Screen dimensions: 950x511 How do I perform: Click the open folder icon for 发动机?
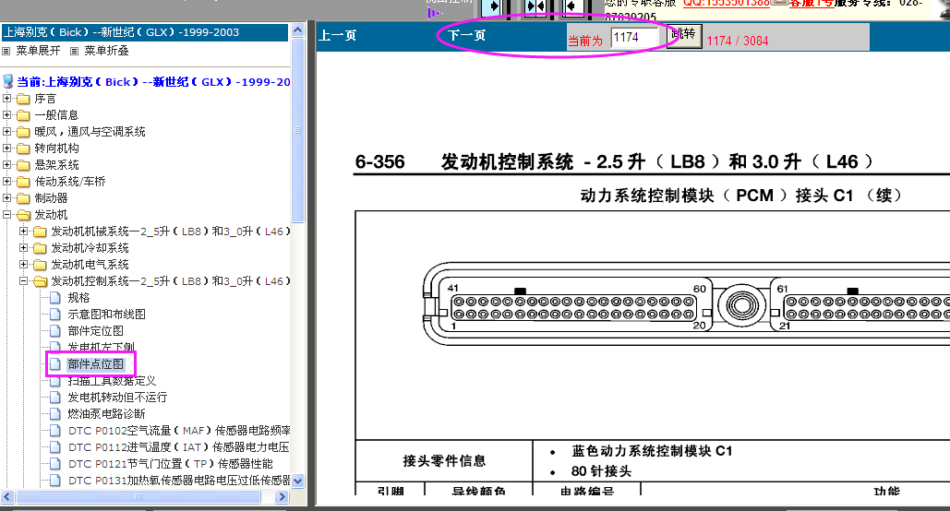24,215
